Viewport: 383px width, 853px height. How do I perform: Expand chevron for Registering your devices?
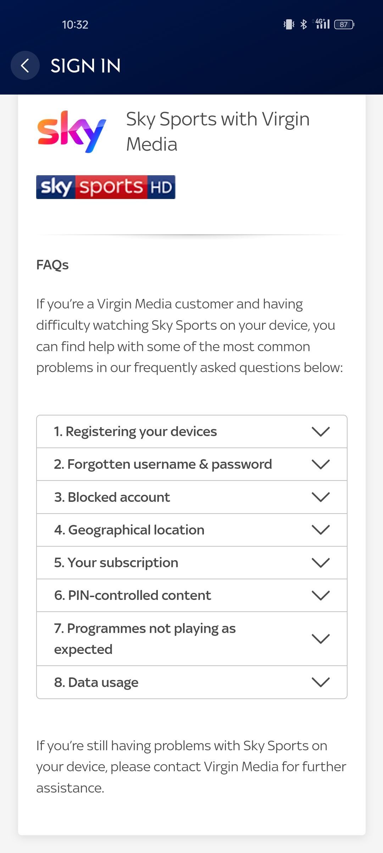click(321, 431)
